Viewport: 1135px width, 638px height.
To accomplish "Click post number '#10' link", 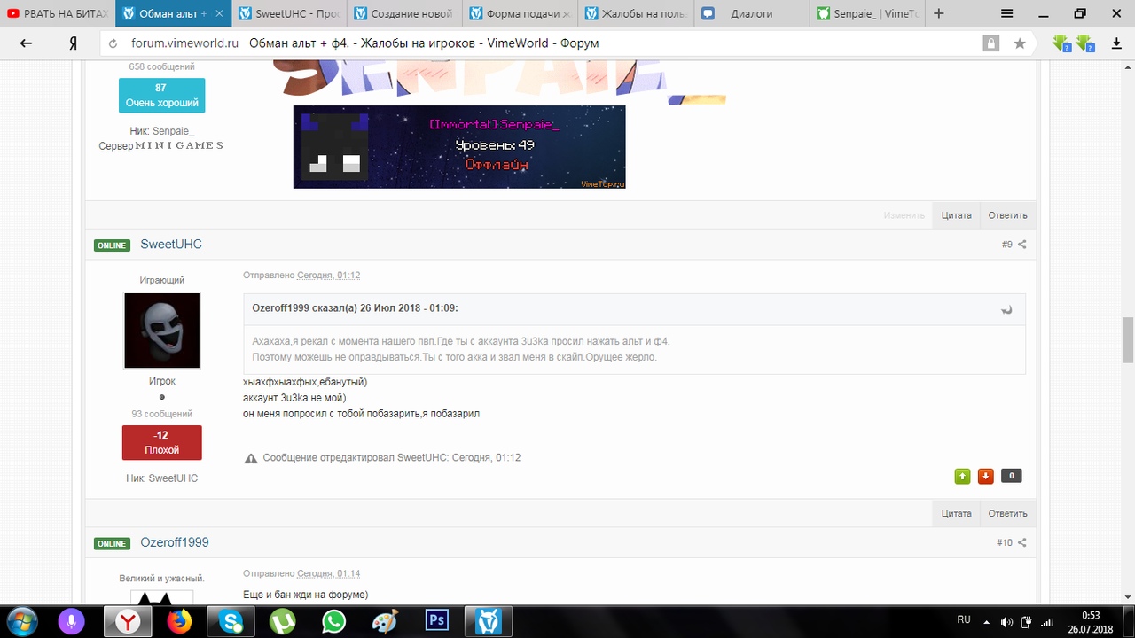I will click(1004, 542).
